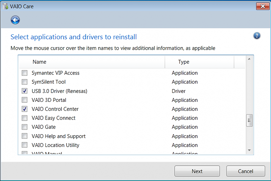Viewport: 271px width, 181px height.
Task: Click Application type in Symantec VIP row
Action: click(x=185, y=73)
